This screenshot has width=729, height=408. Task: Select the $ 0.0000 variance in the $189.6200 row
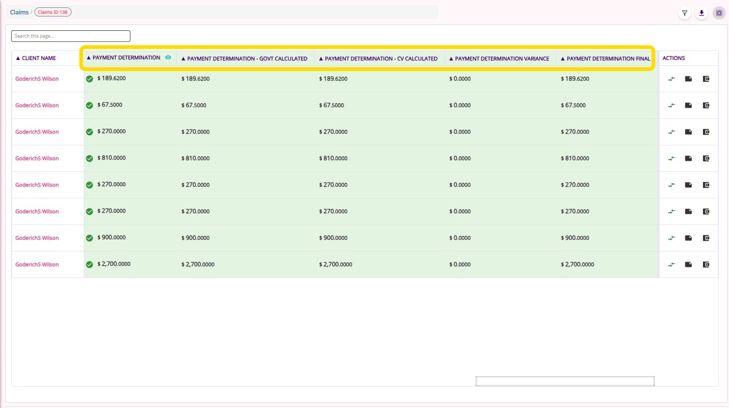tap(460, 79)
